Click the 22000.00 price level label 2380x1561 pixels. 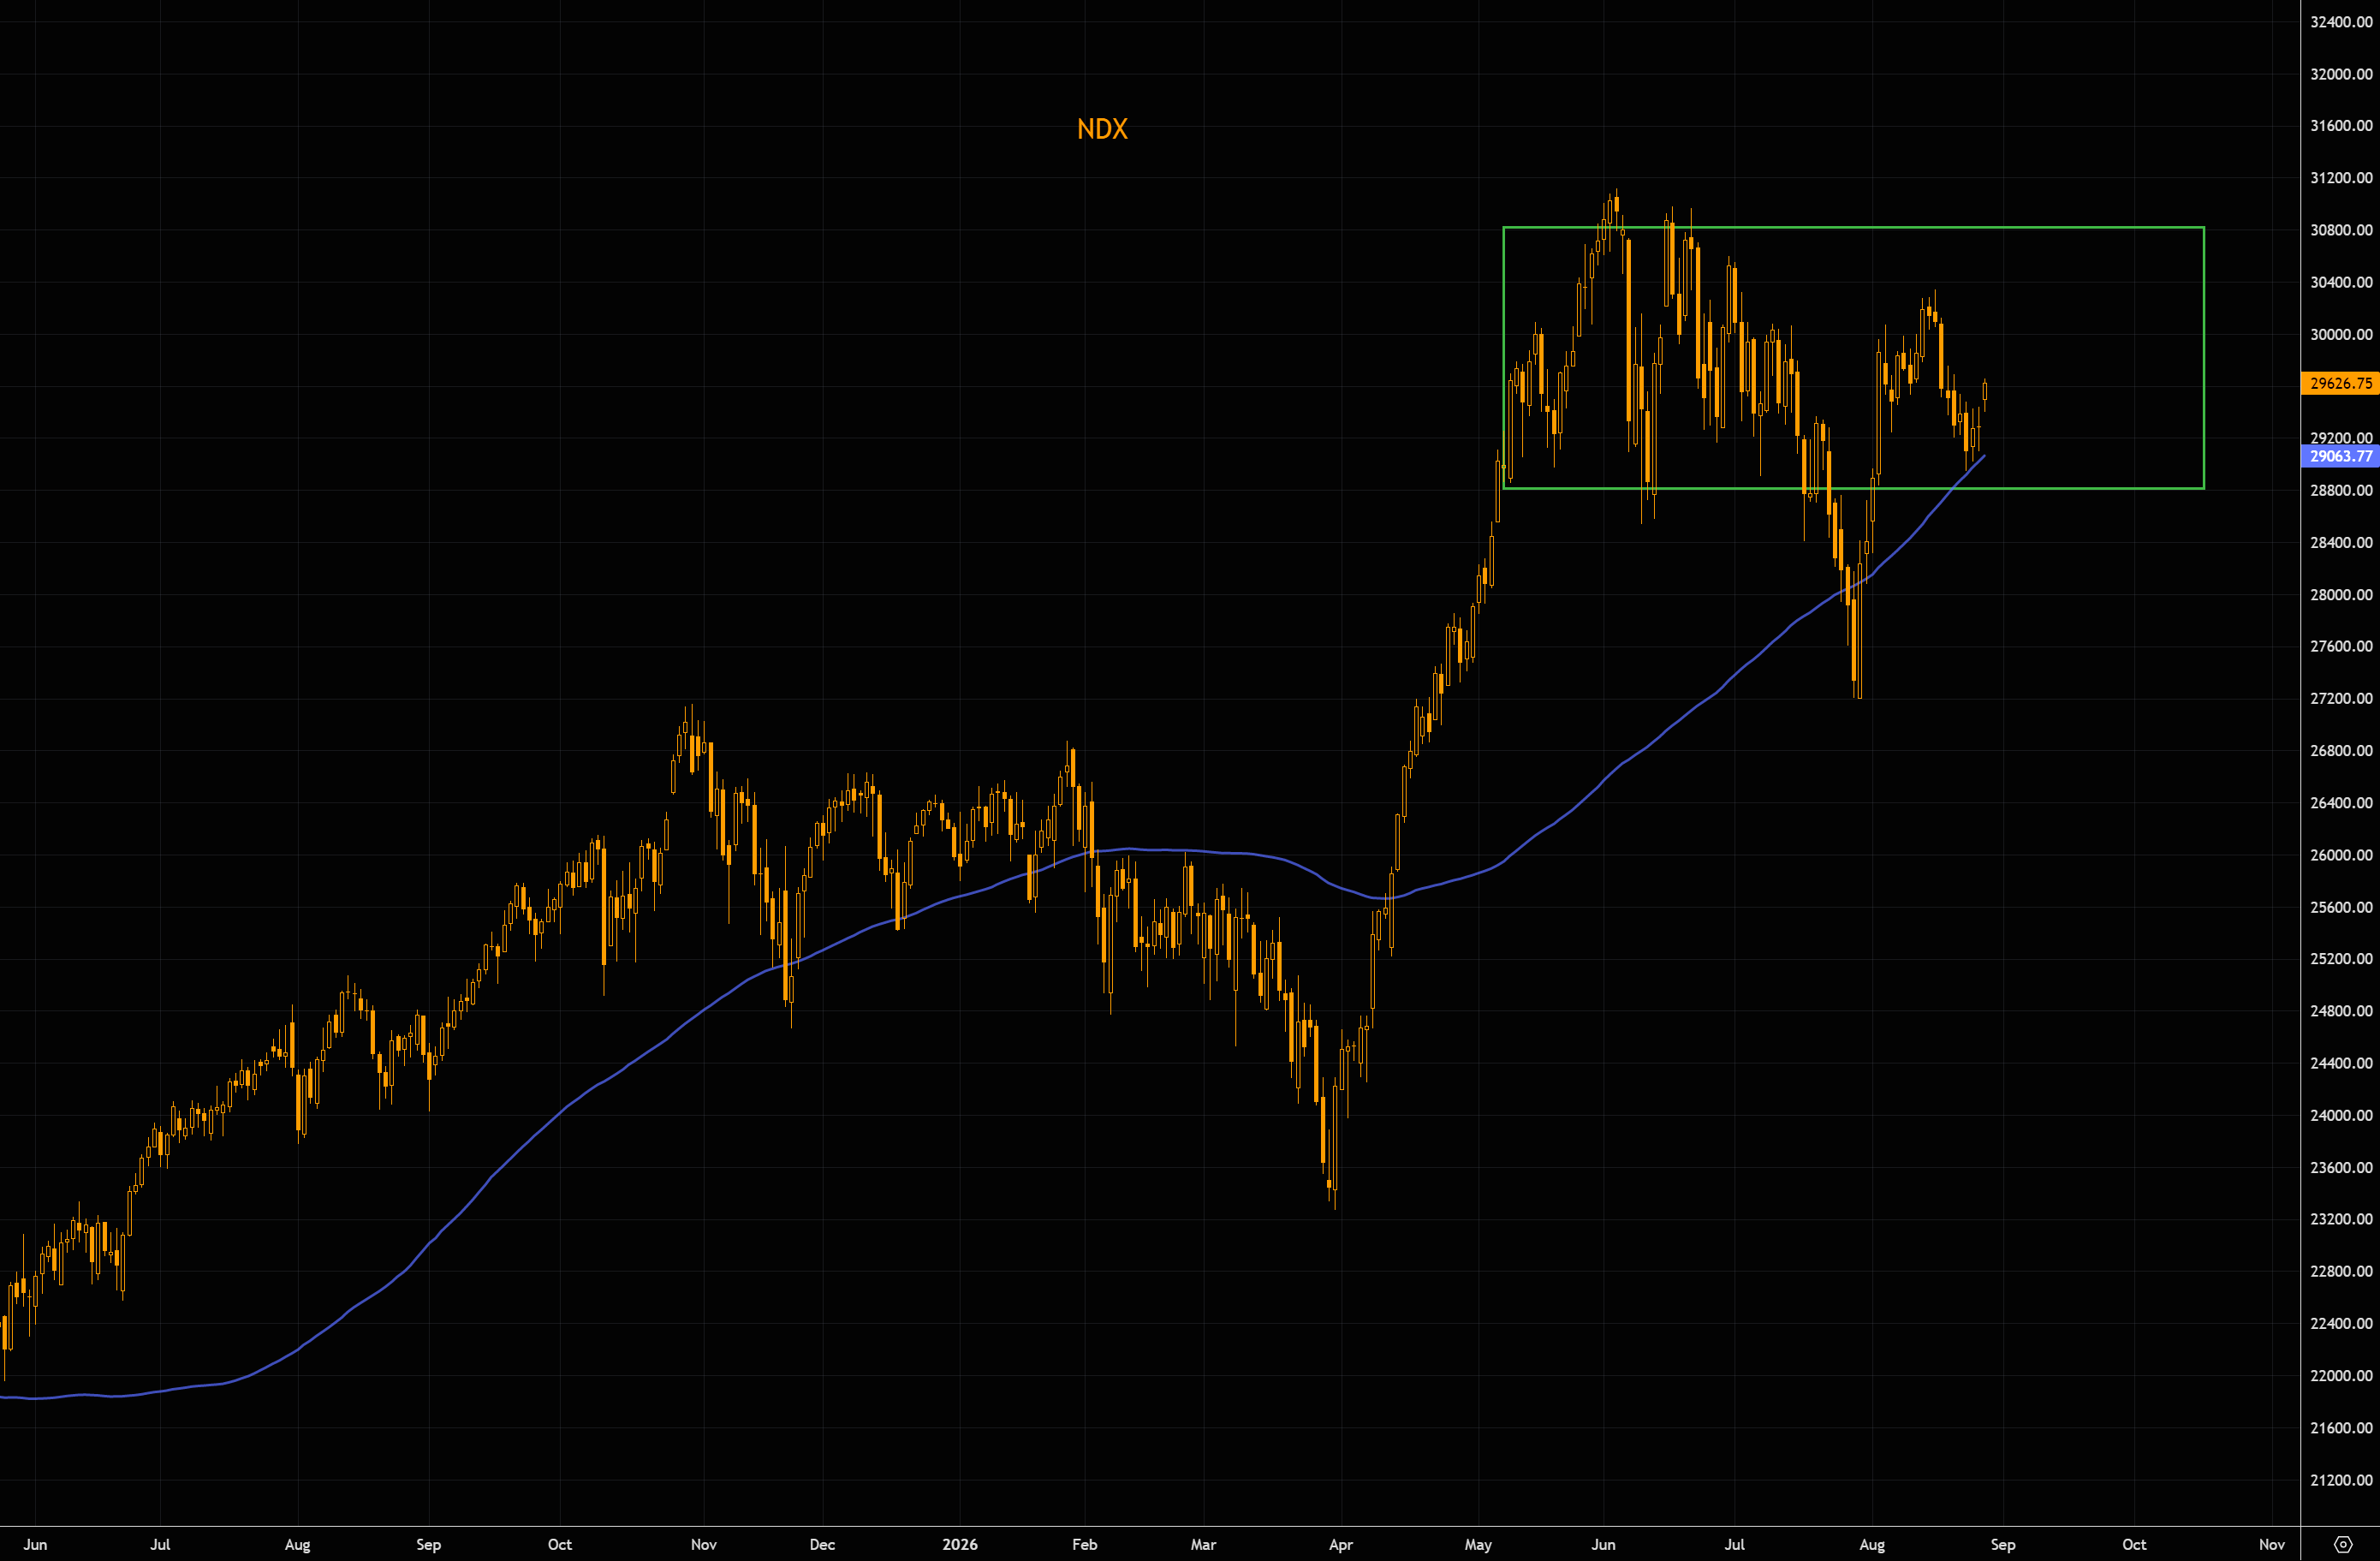[2341, 1375]
